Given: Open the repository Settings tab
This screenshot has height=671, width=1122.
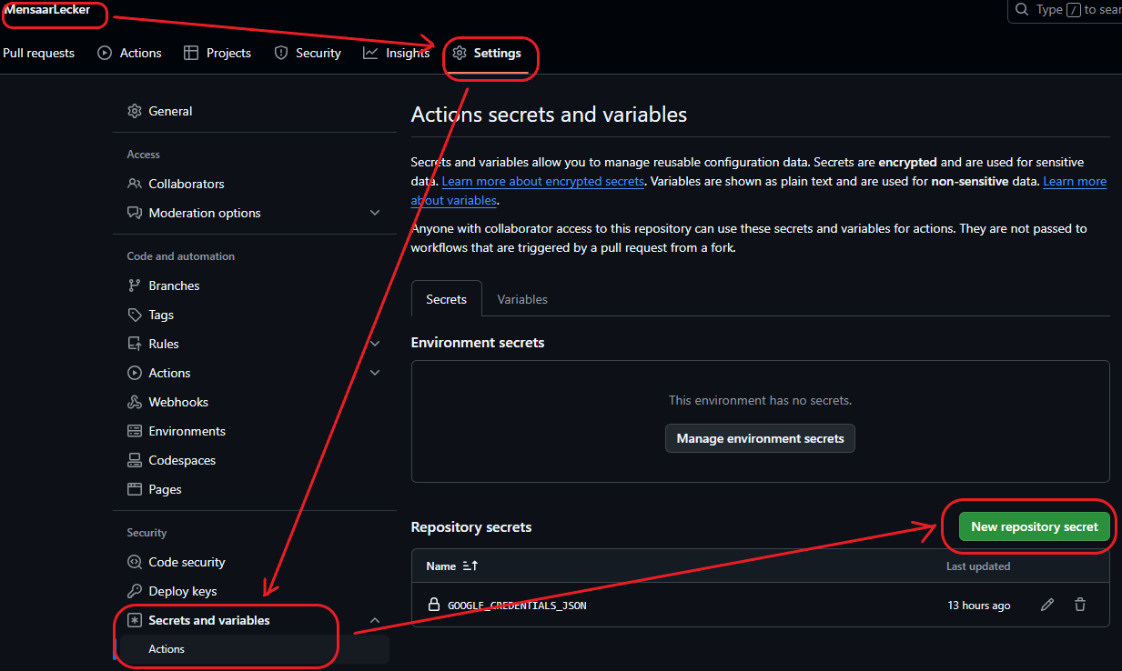Looking at the screenshot, I should (487, 53).
